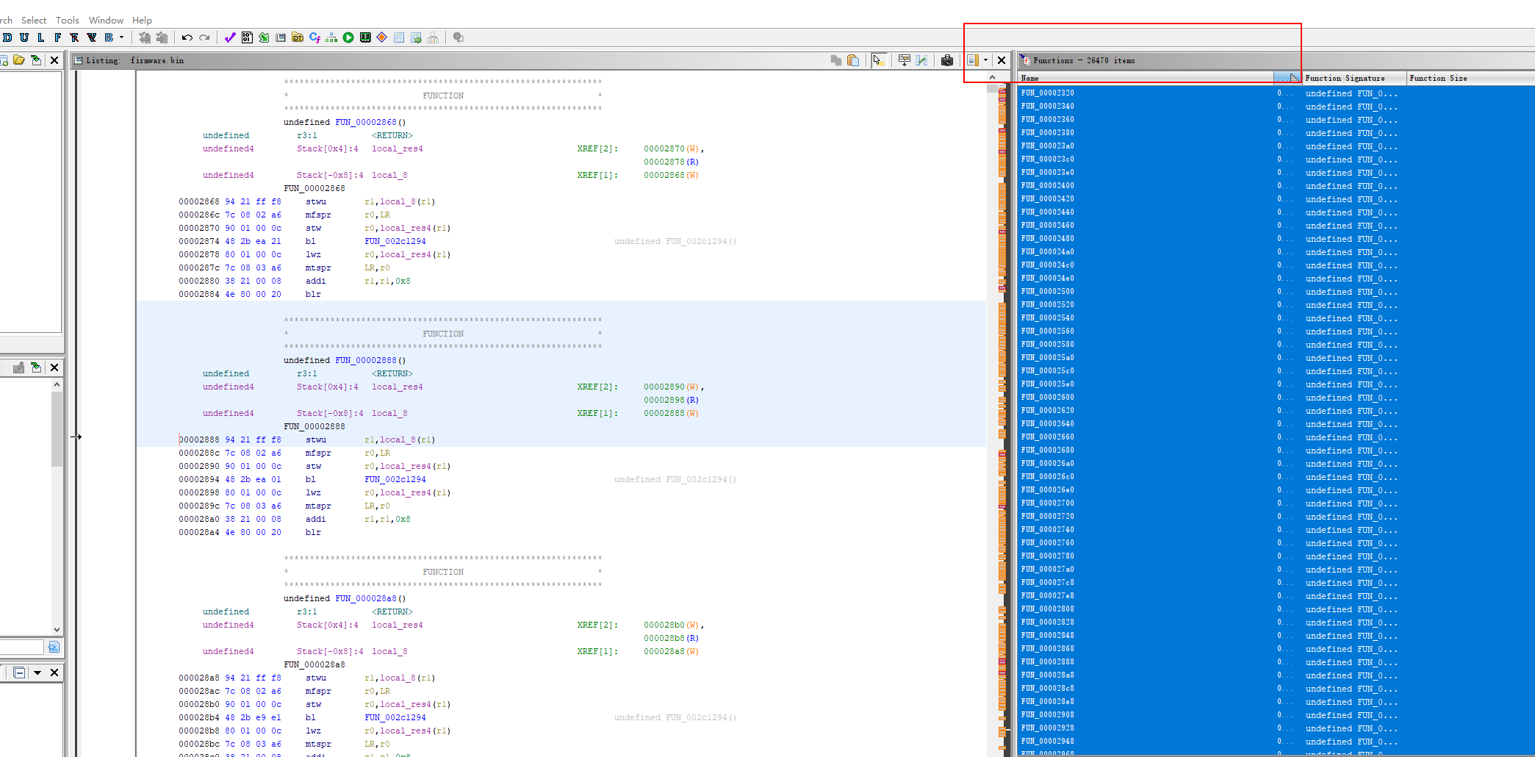The height and width of the screenshot is (757, 1535).
Task: Click the green export arrow toolbar icon
Action: click(264, 37)
